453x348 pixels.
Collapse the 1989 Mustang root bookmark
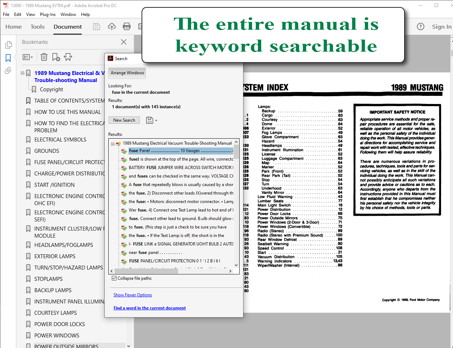click(23, 73)
